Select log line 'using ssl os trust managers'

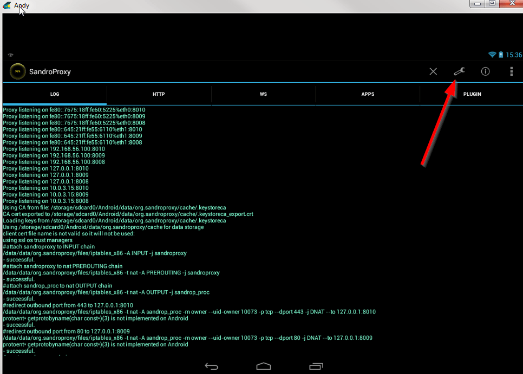[x=38, y=240]
